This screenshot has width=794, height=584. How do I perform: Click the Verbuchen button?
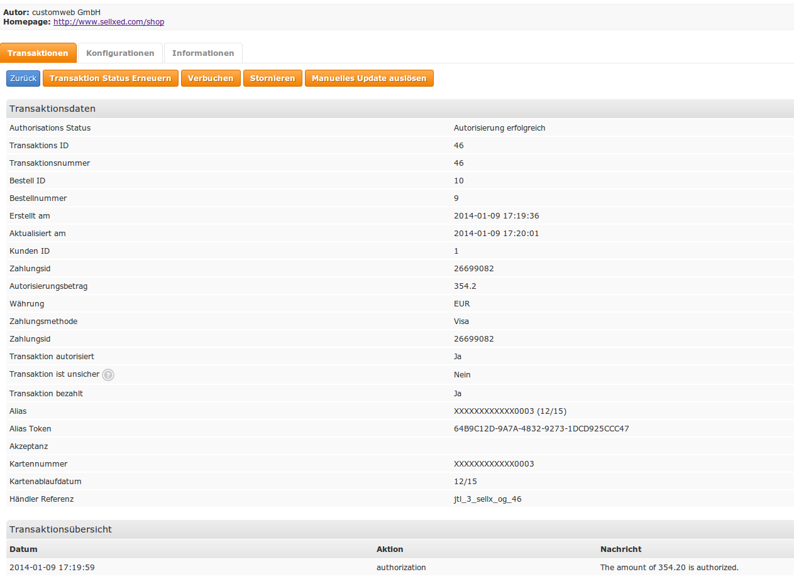(x=211, y=78)
